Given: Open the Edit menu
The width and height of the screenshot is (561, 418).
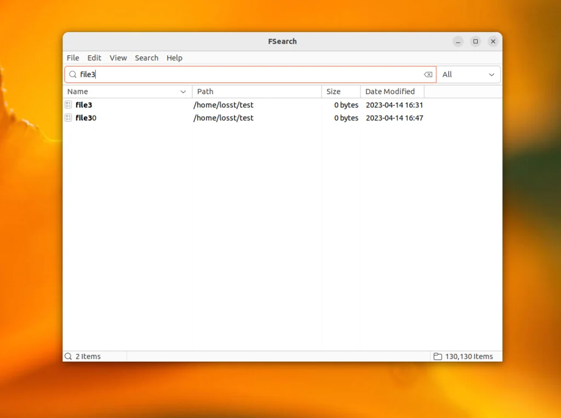Looking at the screenshot, I should click(x=94, y=58).
